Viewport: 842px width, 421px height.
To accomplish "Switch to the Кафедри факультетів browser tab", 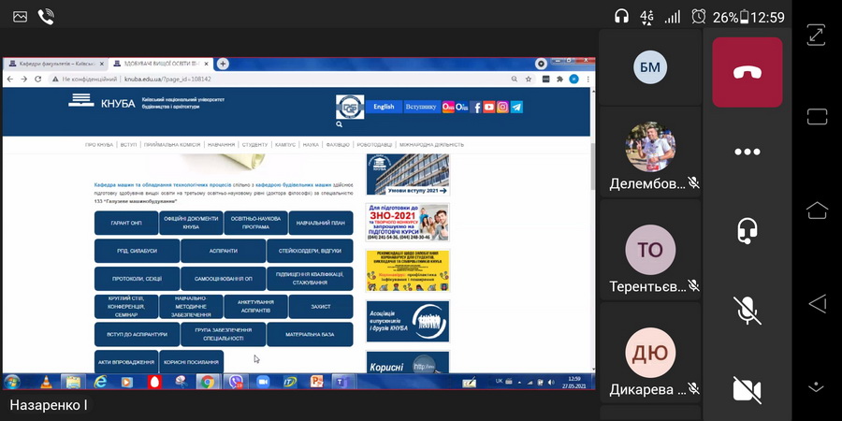I will (51, 64).
